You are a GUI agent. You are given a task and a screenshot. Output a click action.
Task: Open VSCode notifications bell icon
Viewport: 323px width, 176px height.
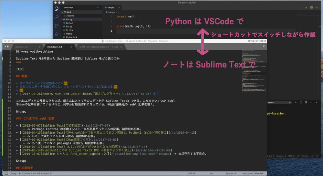(x=318, y=156)
